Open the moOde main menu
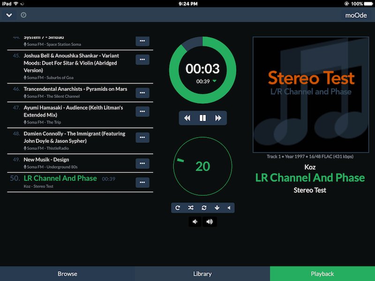 pyautogui.click(x=356, y=15)
